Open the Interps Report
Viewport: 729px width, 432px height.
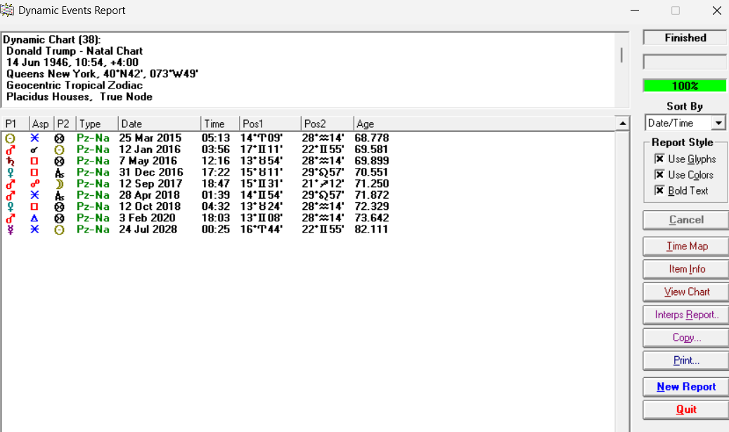point(685,315)
